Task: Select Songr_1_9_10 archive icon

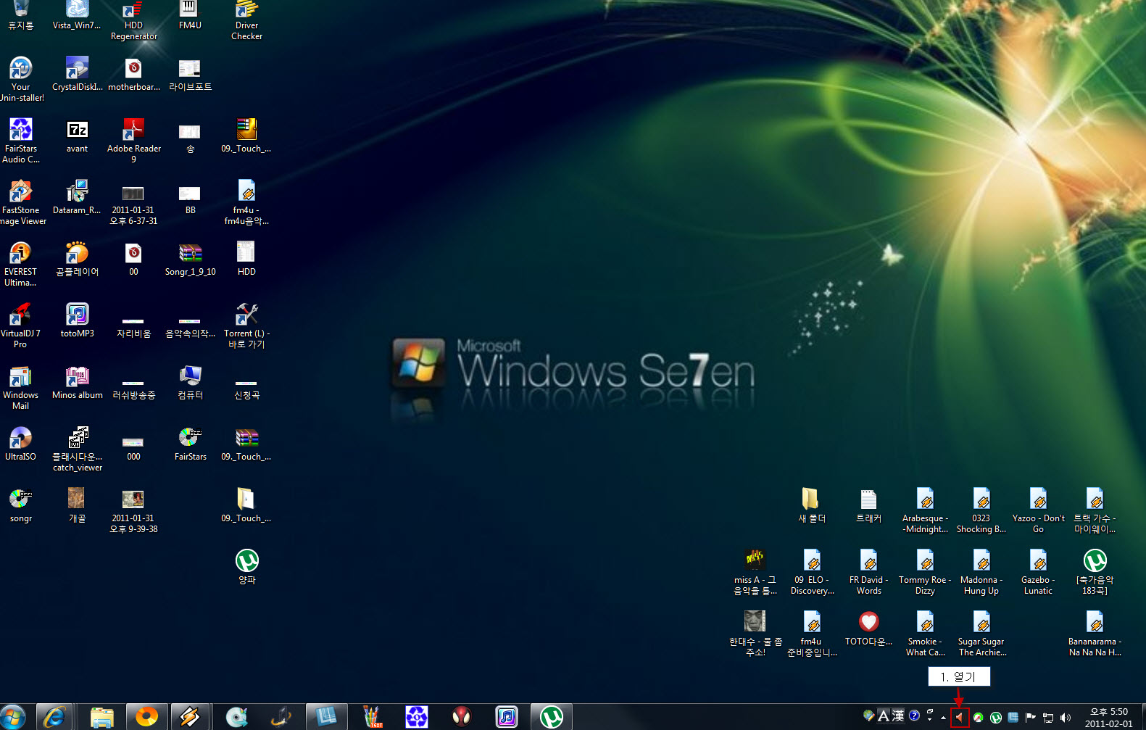Action: pyautogui.click(x=190, y=259)
